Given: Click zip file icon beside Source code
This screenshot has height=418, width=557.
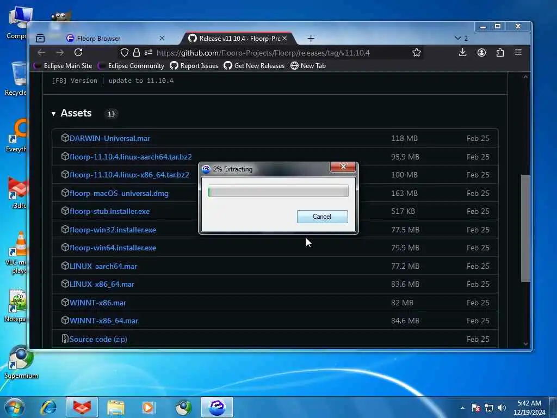Looking at the screenshot, I should point(65,339).
